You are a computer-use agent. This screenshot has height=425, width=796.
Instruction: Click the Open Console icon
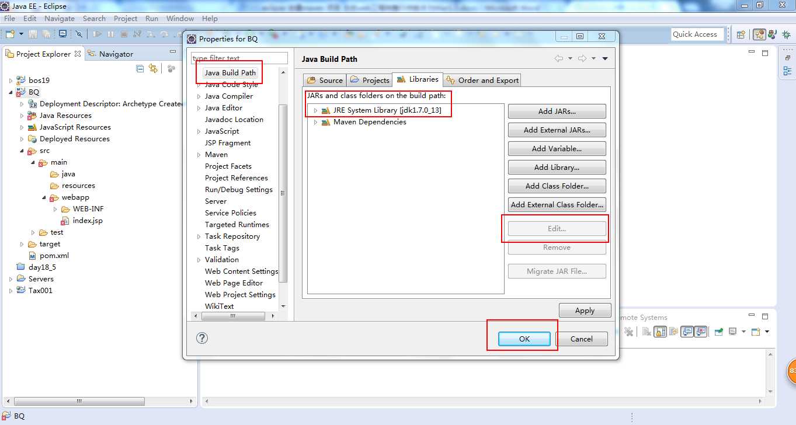click(756, 332)
